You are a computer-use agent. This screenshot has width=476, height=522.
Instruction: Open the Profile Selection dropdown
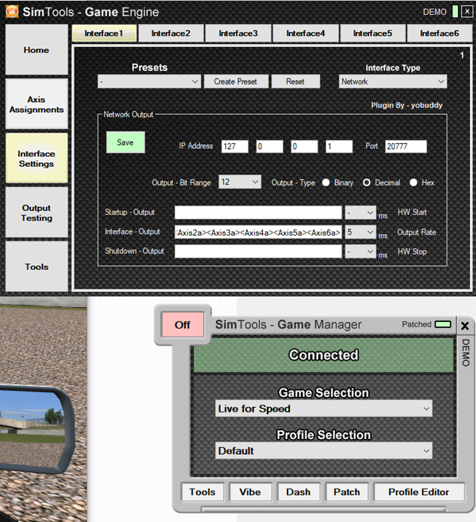tap(324, 451)
